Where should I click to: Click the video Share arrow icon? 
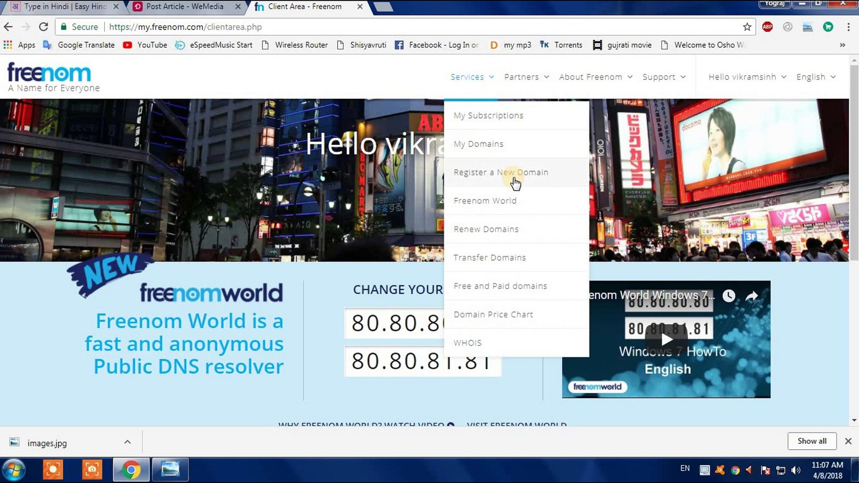(x=752, y=296)
